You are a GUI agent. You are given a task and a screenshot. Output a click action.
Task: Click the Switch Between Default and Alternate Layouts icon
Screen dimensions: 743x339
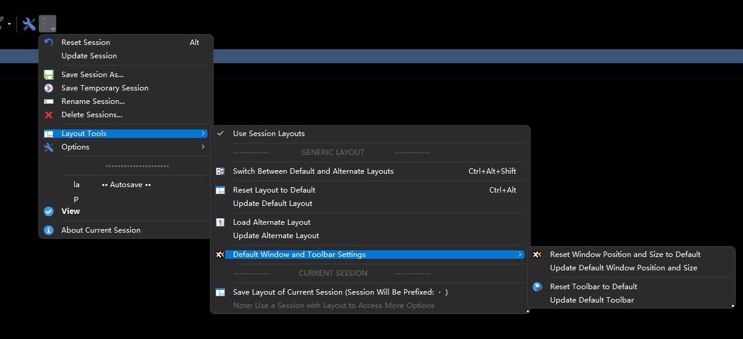(x=220, y=171)
